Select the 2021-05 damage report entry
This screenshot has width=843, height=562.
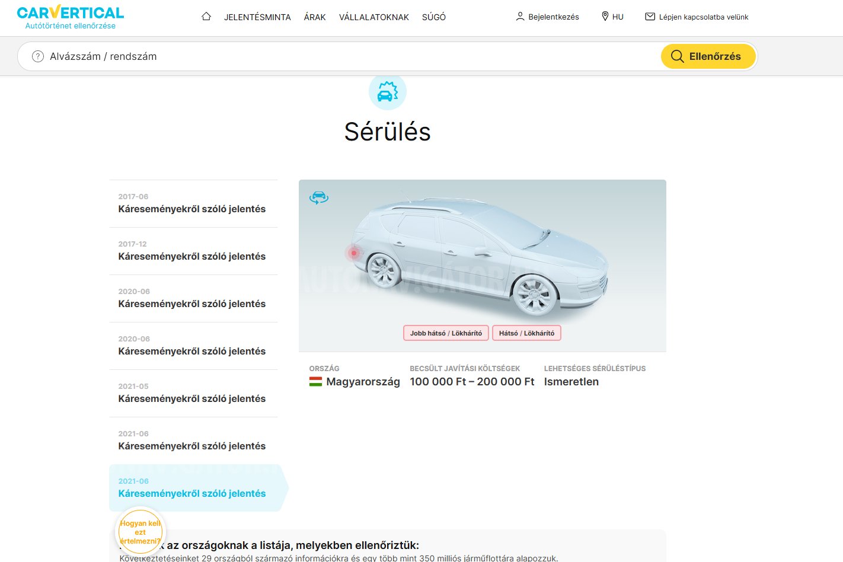pos(193,393)
